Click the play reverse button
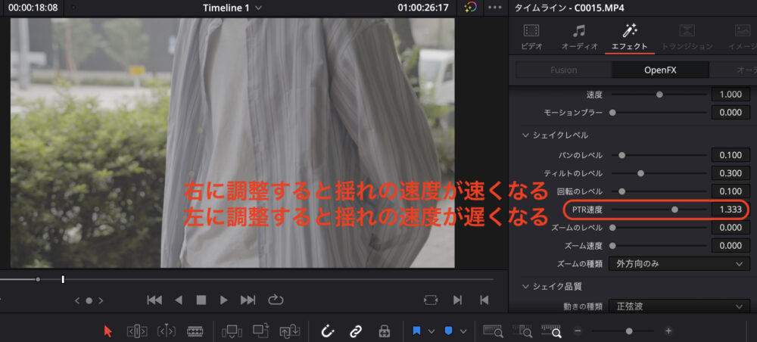757x342 pixels. pyautogui.click(x=179, y=300)
